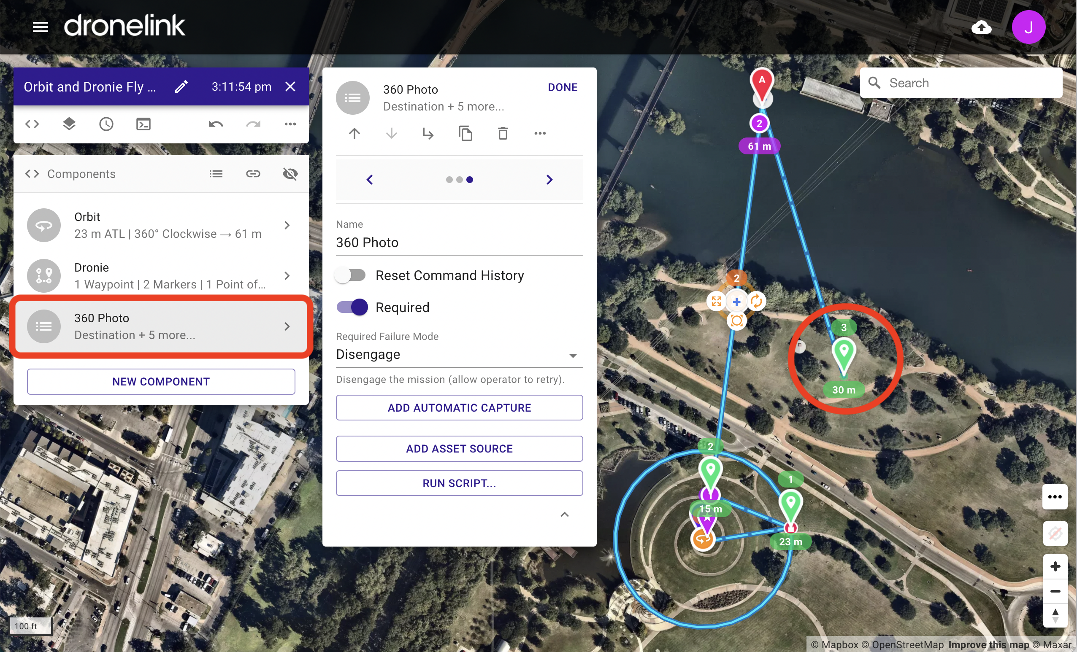This screenshot has height=652, width=1077.
Task: Click the red A marker on map
Action: [x=762, y=84]
